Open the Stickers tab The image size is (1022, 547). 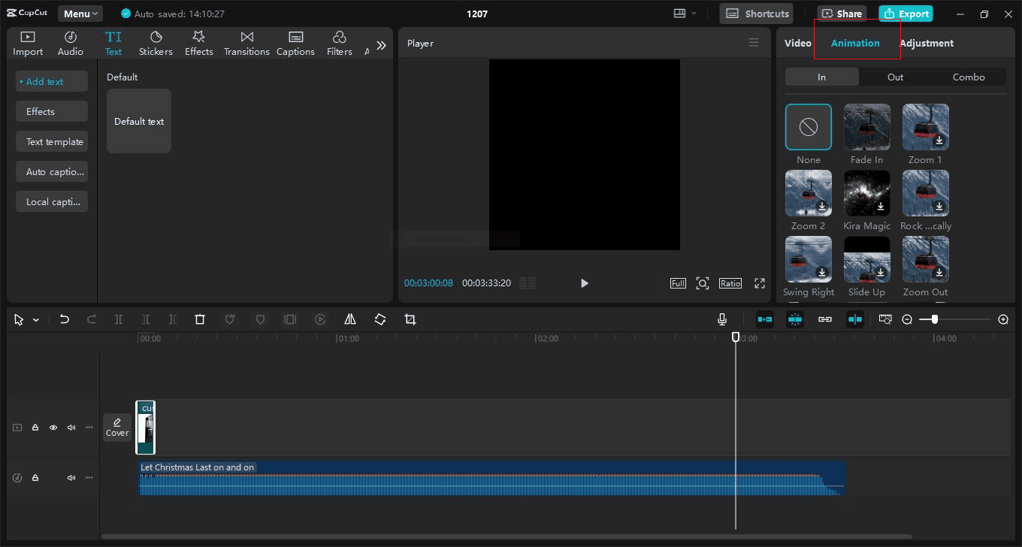pos(156,44)
